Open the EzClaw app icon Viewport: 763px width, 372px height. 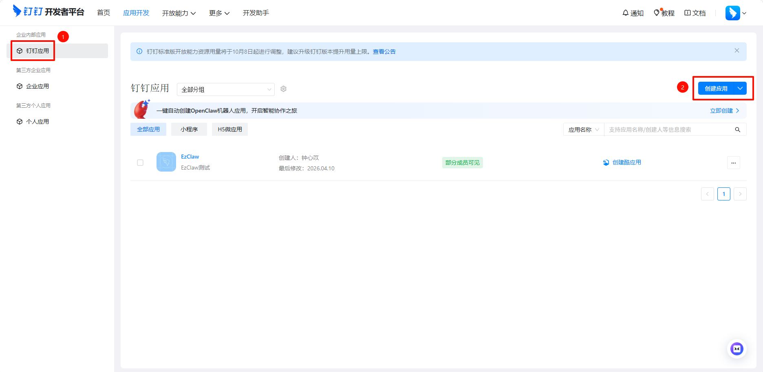click(x=166, y=162)
